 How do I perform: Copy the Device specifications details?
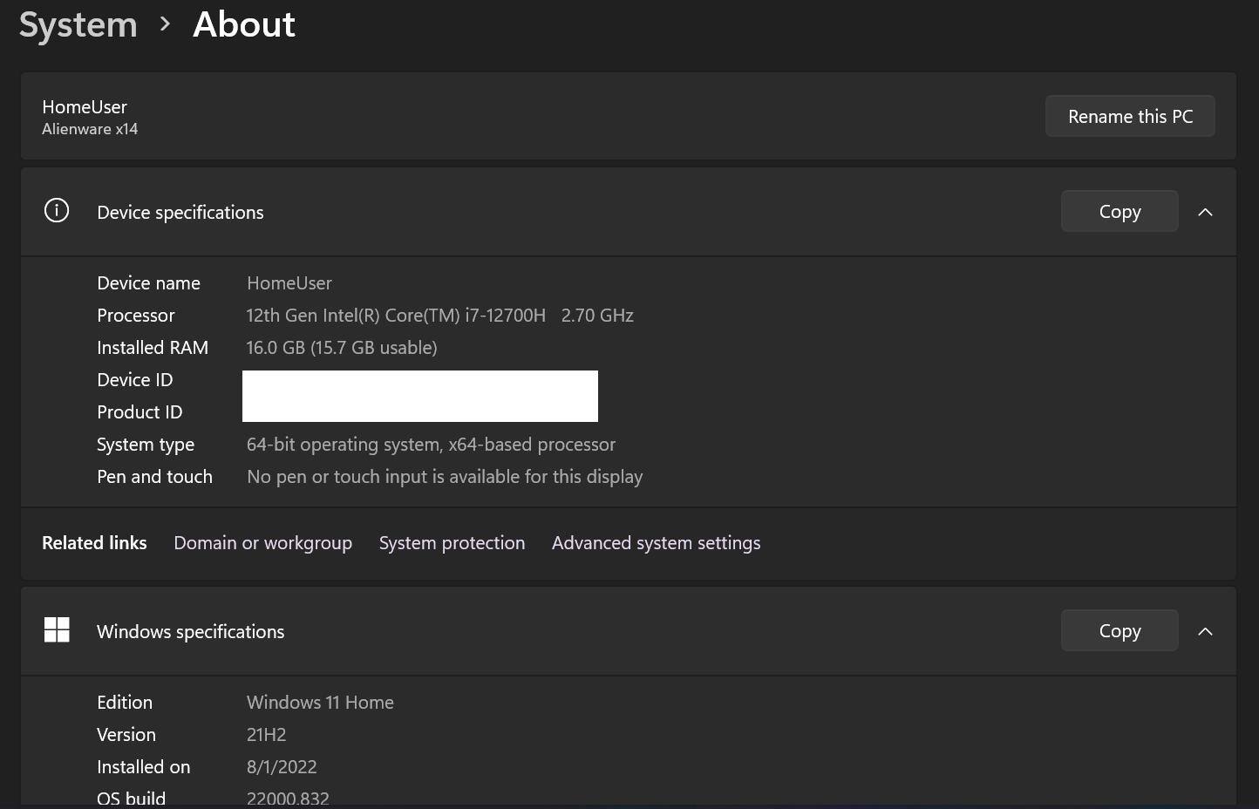[x=1119, y=211]
